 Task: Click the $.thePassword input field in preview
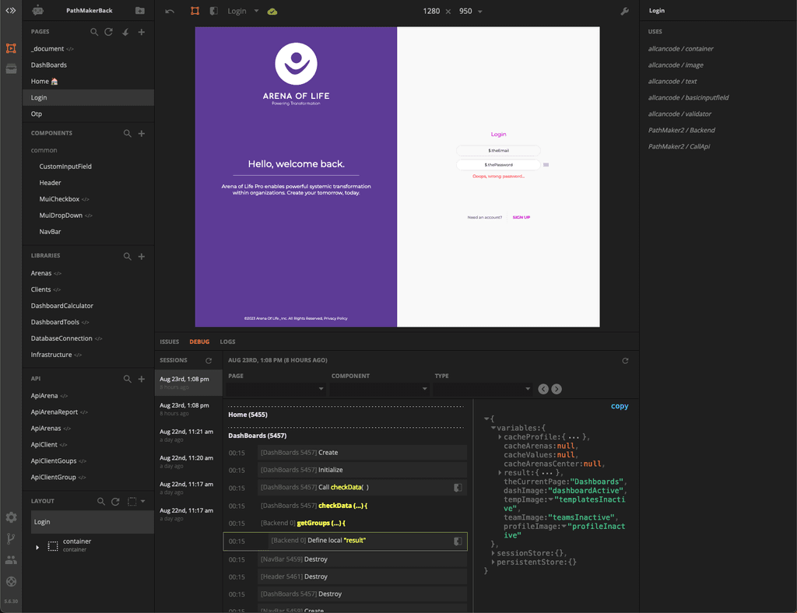pos(498,165)
